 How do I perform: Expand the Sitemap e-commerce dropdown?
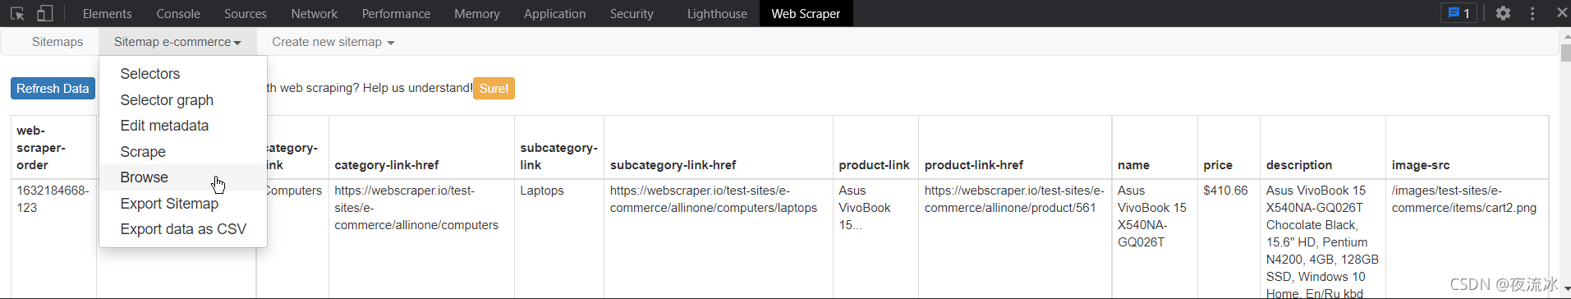(x=177, y=42)
